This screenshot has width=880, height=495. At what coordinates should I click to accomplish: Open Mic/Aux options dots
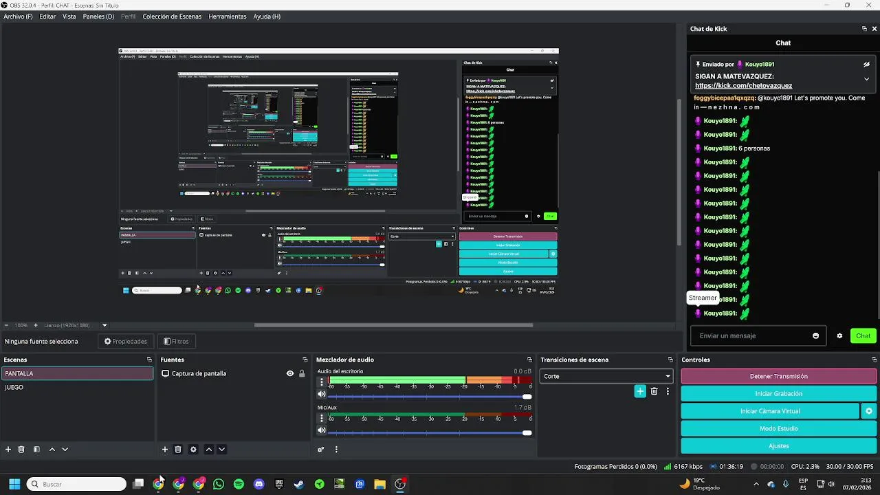click(x=321, y=418)
